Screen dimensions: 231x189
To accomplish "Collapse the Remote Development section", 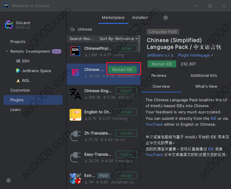I will pyautogui.click(x=7, y=51).
